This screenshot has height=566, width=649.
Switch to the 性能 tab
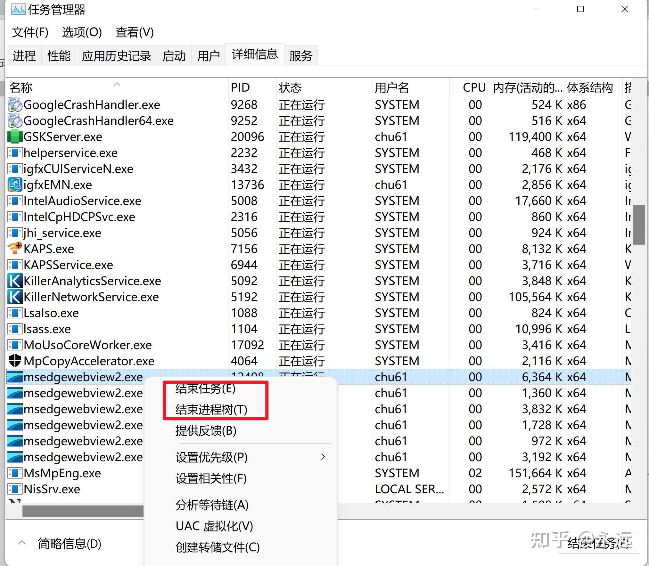59,56
